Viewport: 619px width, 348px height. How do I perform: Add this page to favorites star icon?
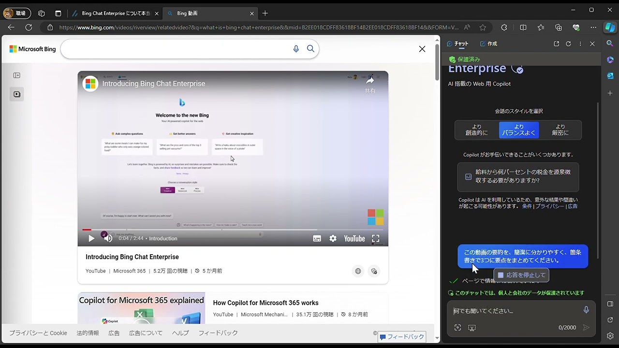pos(483,28)
